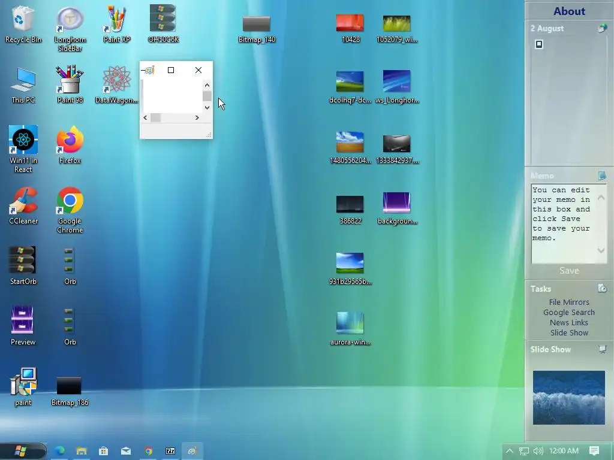Image resolution: width=614 pixels, height=460 pixels.
Task: Open the Slide Show task link
Action: pos(569,332)
